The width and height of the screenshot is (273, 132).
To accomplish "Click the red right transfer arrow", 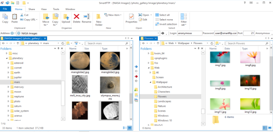I will coord(136,76).
